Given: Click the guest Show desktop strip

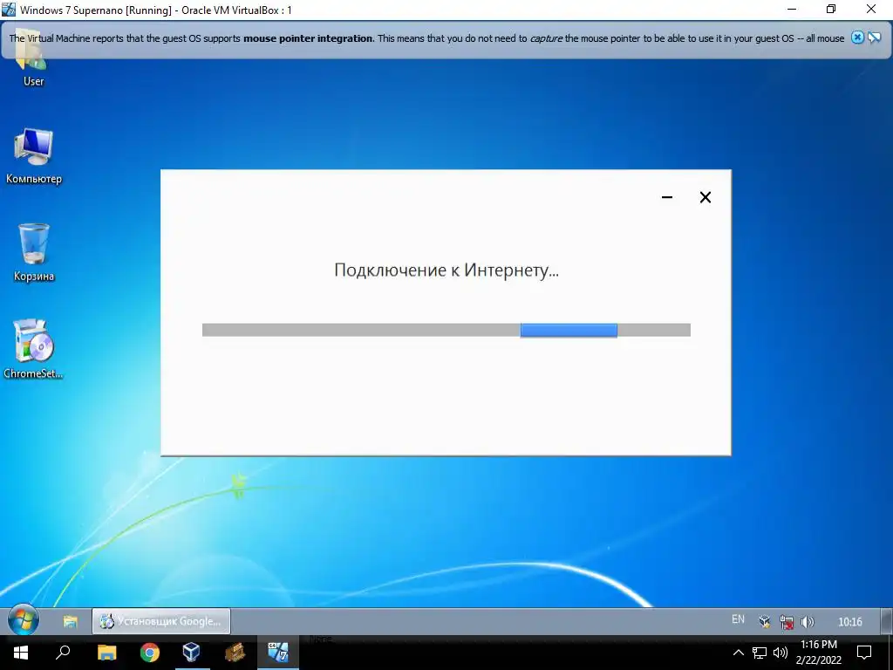Looking at the screenshot, I should (x=886, y=621).
